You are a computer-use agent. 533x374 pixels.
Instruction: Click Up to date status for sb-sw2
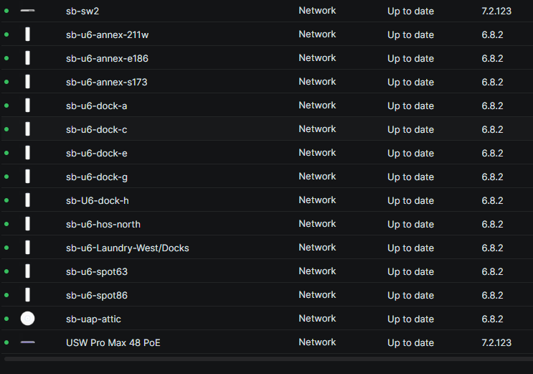coord(410,11)
